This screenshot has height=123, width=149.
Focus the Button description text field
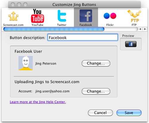point(83,38)
